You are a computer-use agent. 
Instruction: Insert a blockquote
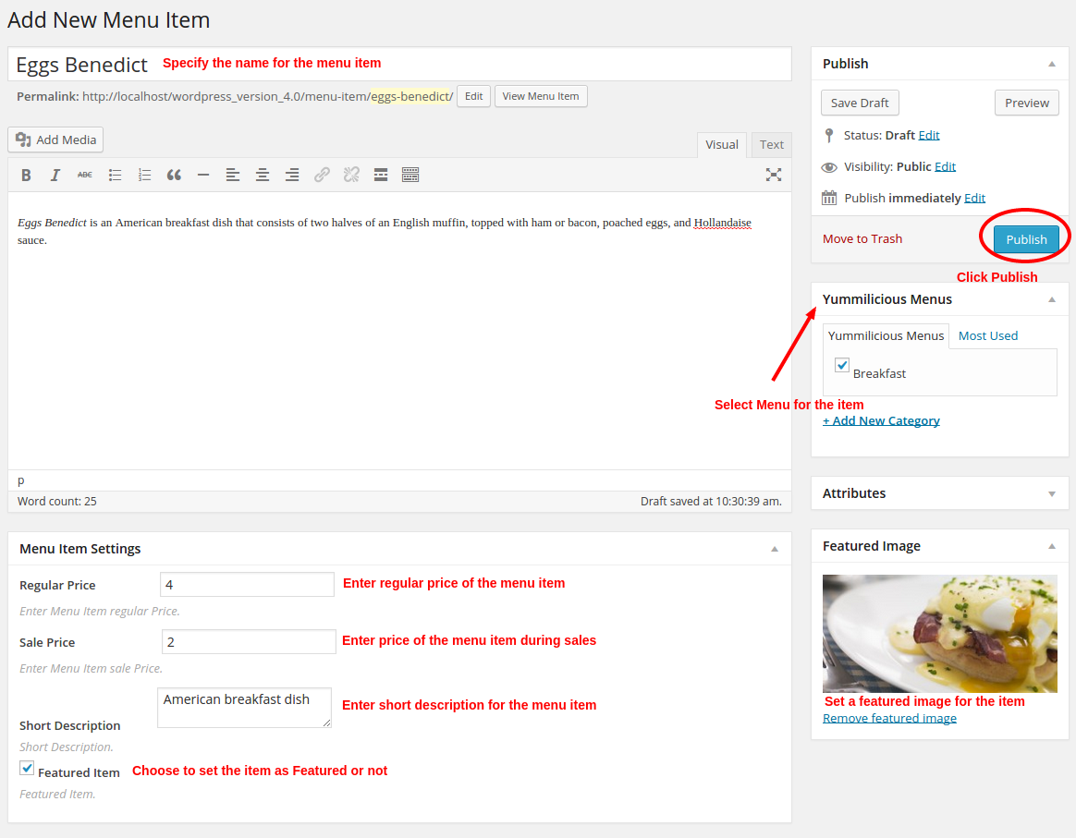click(x=174, y=175)
